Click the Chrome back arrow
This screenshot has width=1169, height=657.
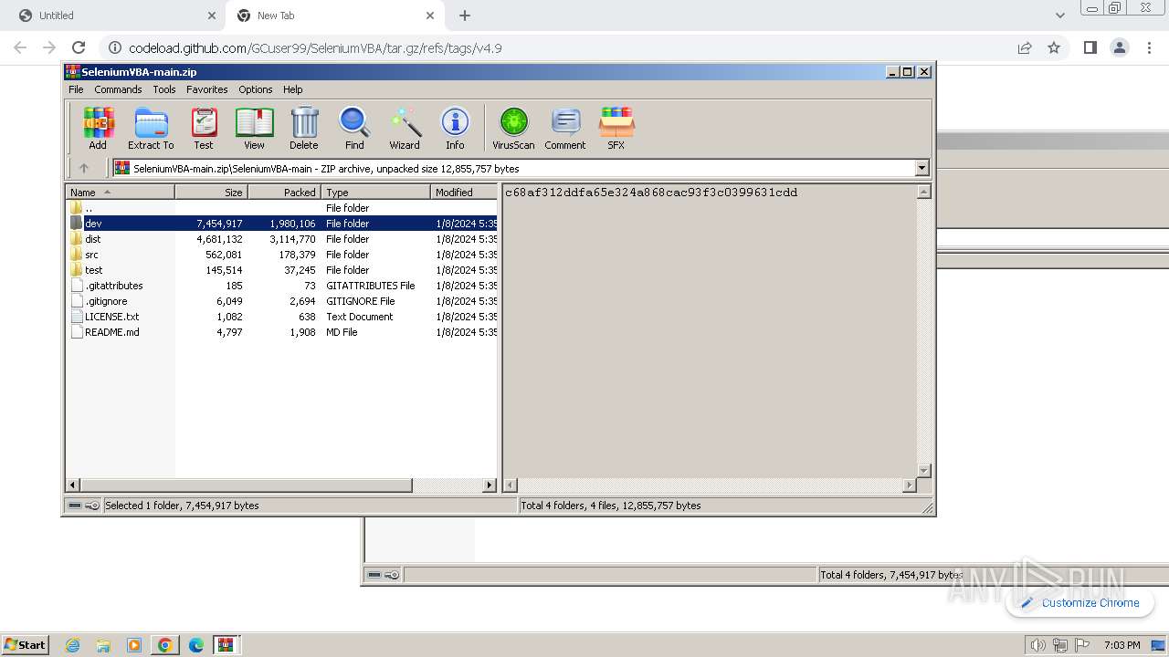(20, 47)
